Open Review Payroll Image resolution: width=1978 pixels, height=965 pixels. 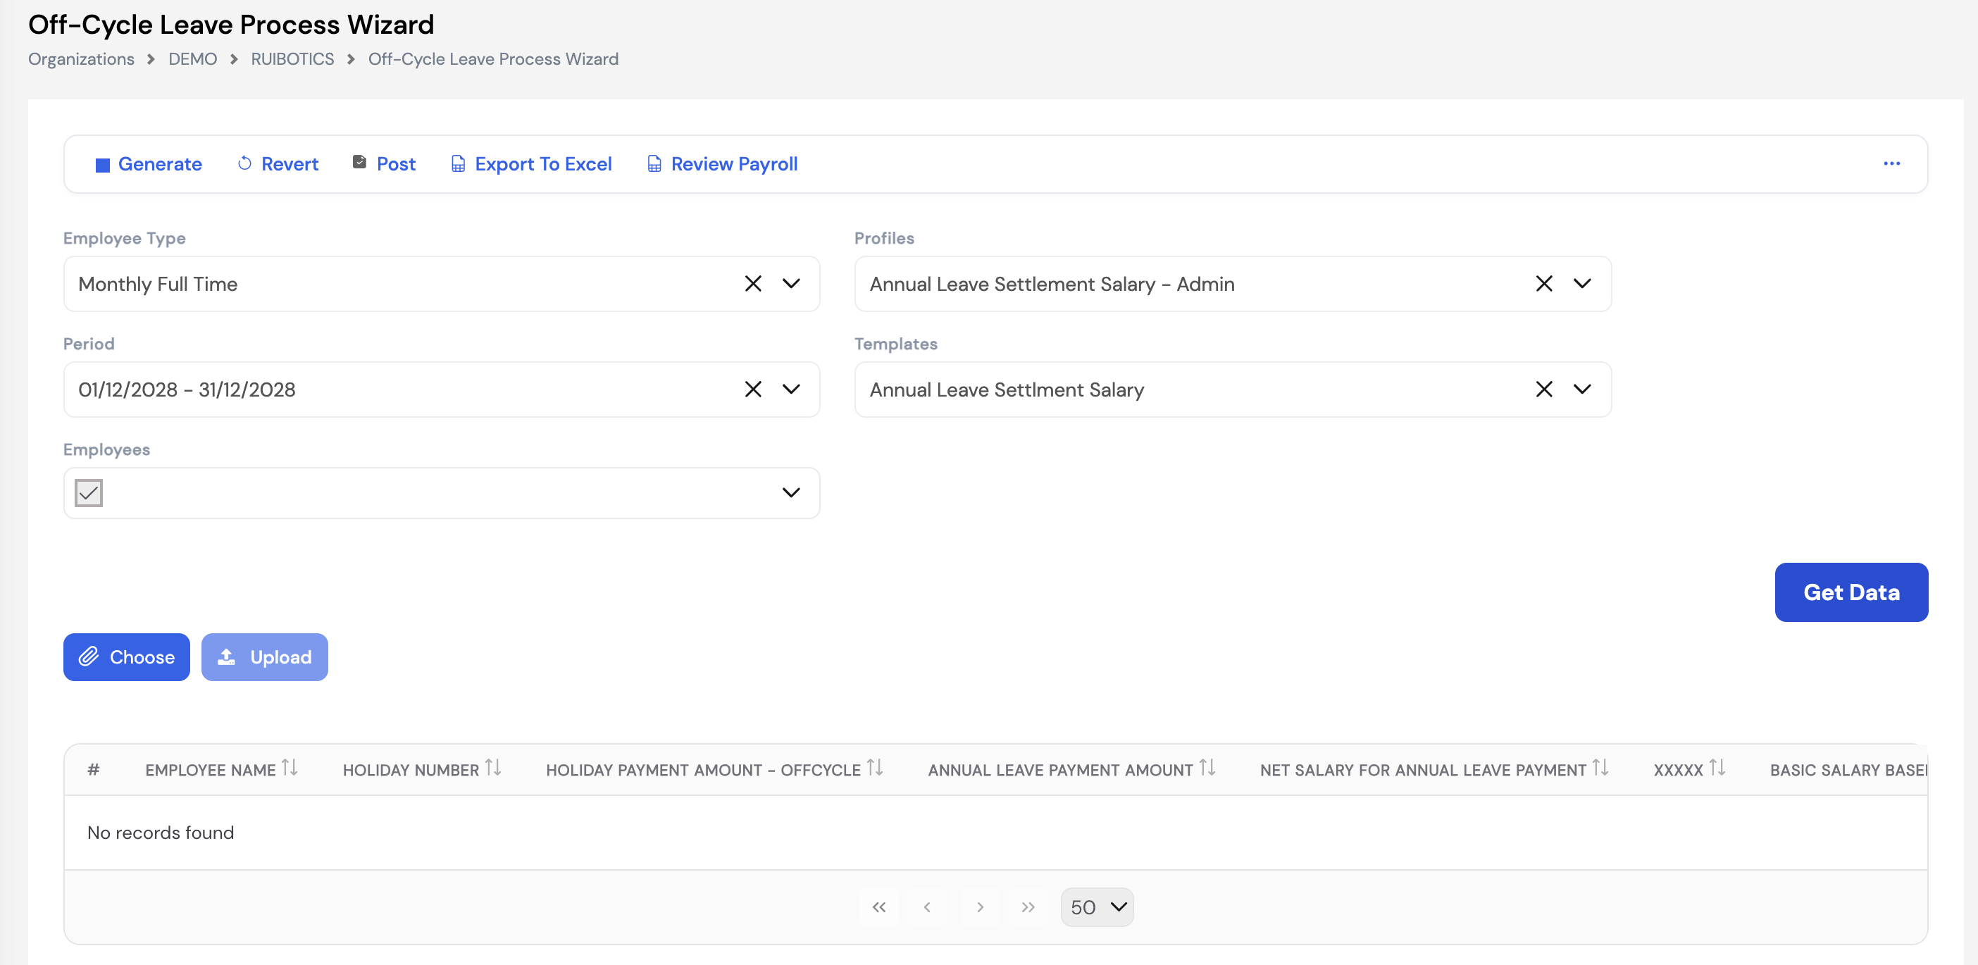point(723,163)
